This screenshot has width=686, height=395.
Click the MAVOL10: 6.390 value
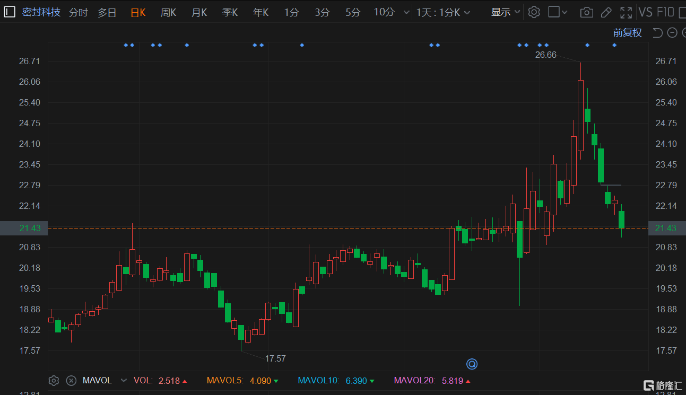[x=336, y=380]
